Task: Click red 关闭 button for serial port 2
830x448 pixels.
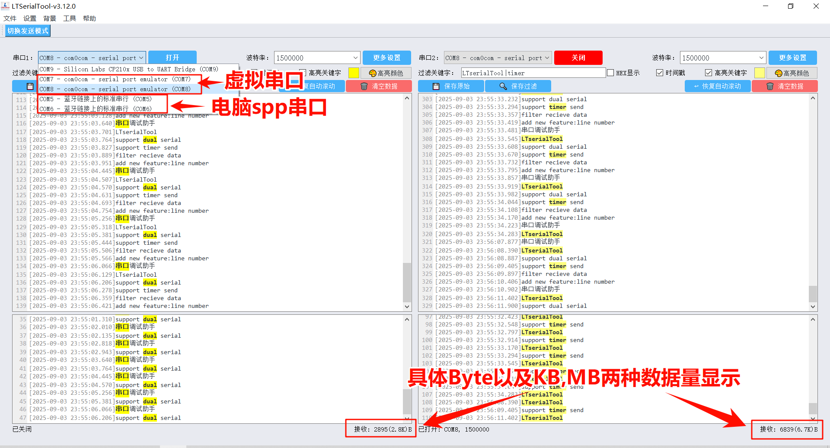Action: point(578,58)
